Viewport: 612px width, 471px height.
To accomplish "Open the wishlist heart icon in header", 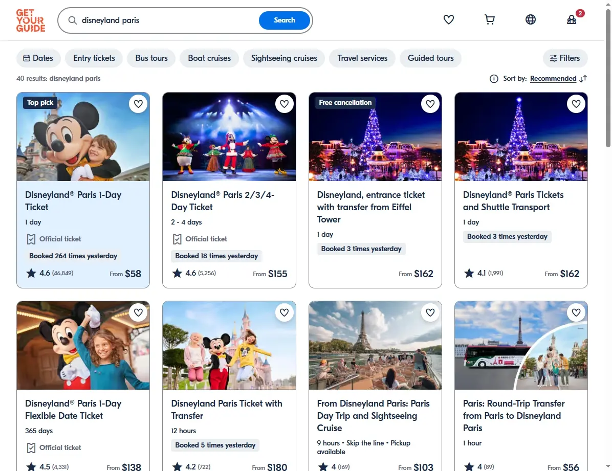I will pyautogui.click(x=448, y=19).
